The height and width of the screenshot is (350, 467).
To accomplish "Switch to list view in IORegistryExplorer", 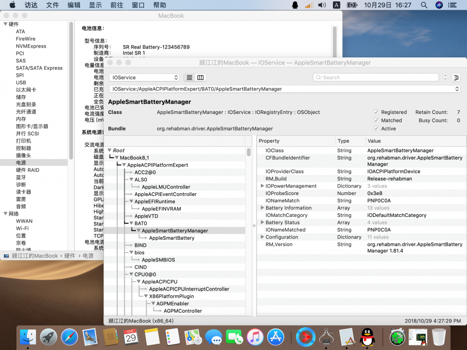I will click(x=190, y=77).
